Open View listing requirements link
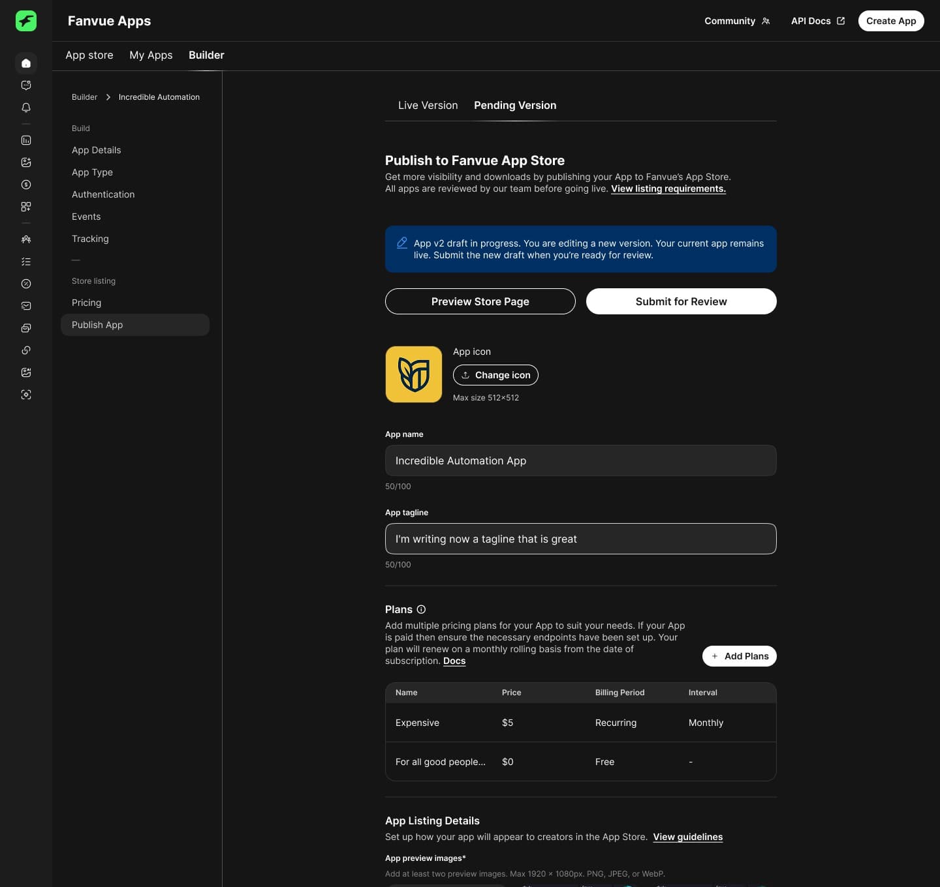The width and height of the screenshot is (940, 887). [668, 188]
